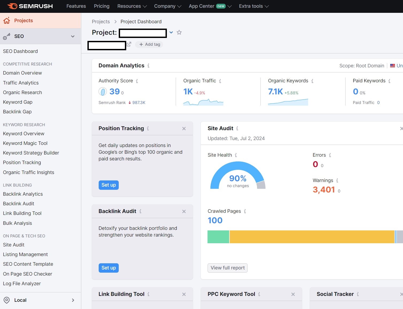Set up Position Tracking

click(x=109, y=185)
